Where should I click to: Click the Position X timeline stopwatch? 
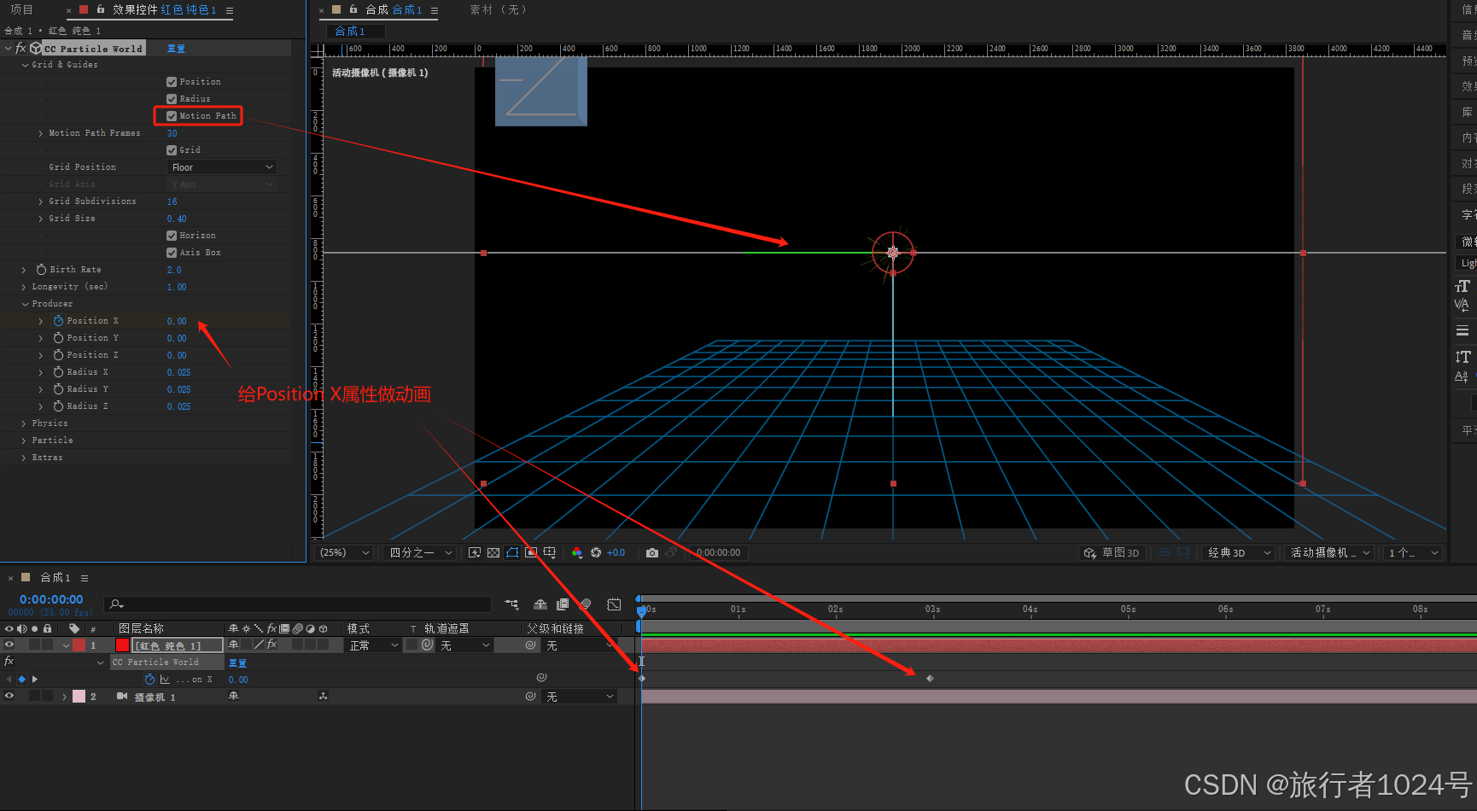[x=150, y=680]
